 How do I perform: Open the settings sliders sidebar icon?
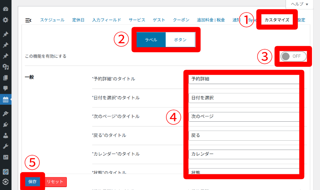tap(6, 157)
